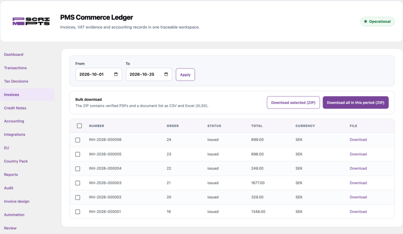Click the FILE column header

coord(353,126)
